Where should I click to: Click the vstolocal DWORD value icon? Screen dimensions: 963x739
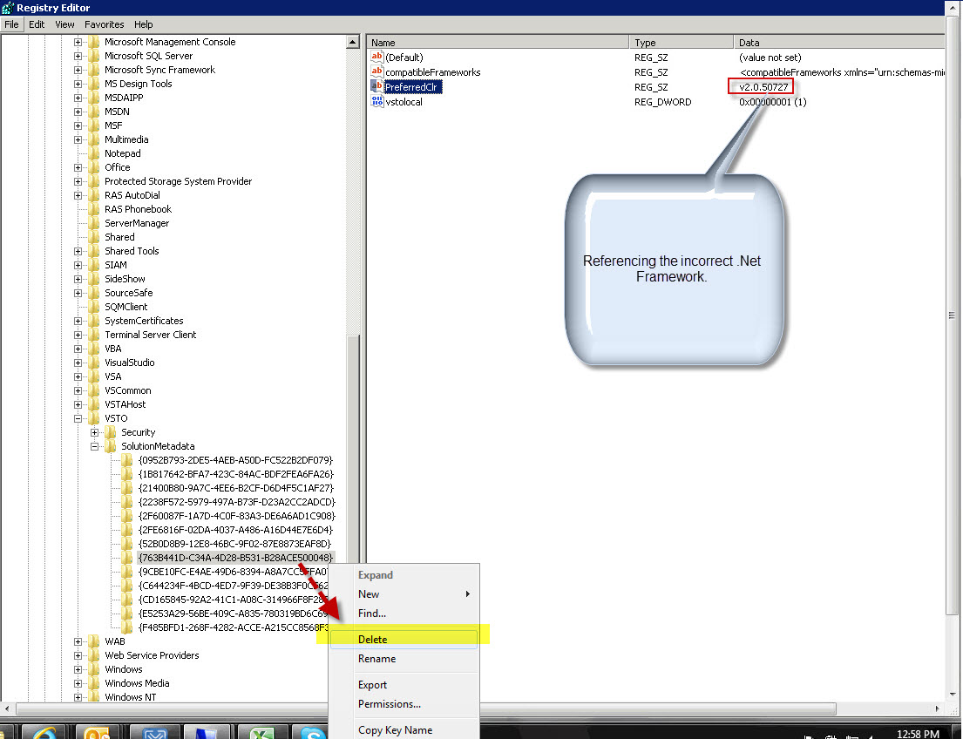coord(377,101)
